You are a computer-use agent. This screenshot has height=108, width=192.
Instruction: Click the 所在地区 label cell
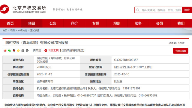click(x=18, y=81)
